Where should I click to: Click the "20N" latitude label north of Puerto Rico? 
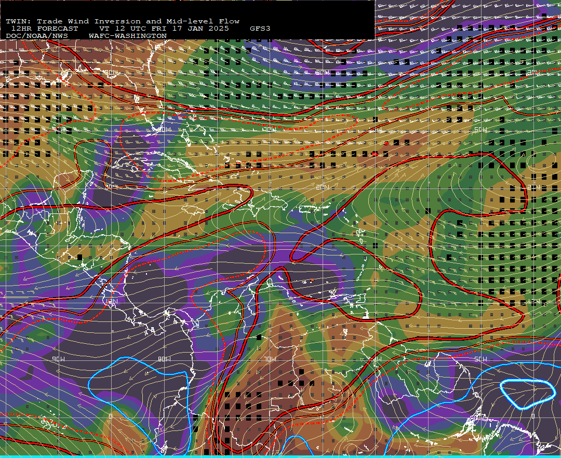click(x=323, y=187)
